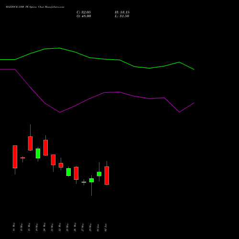
Task: Click the 01 Jun date label
Action: (98, 227)
